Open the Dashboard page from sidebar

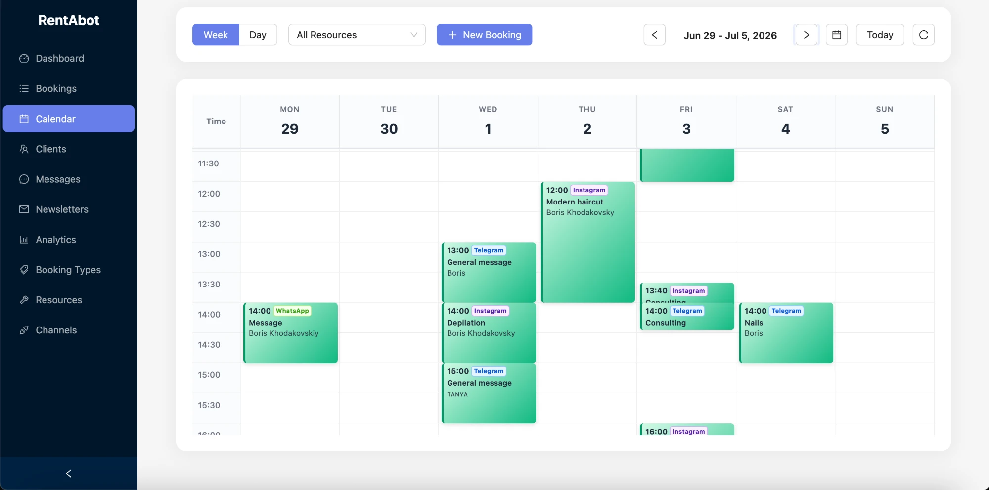[x=69, y=58]
